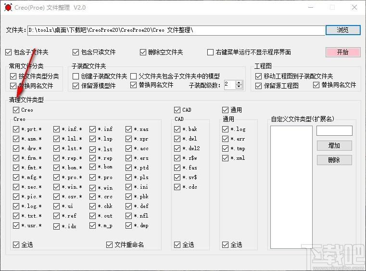Toggle the *.ptd checkbox
The image size is (366, 271).
[128, 168]
